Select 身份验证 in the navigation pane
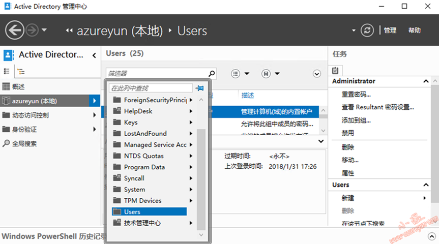 24,129
